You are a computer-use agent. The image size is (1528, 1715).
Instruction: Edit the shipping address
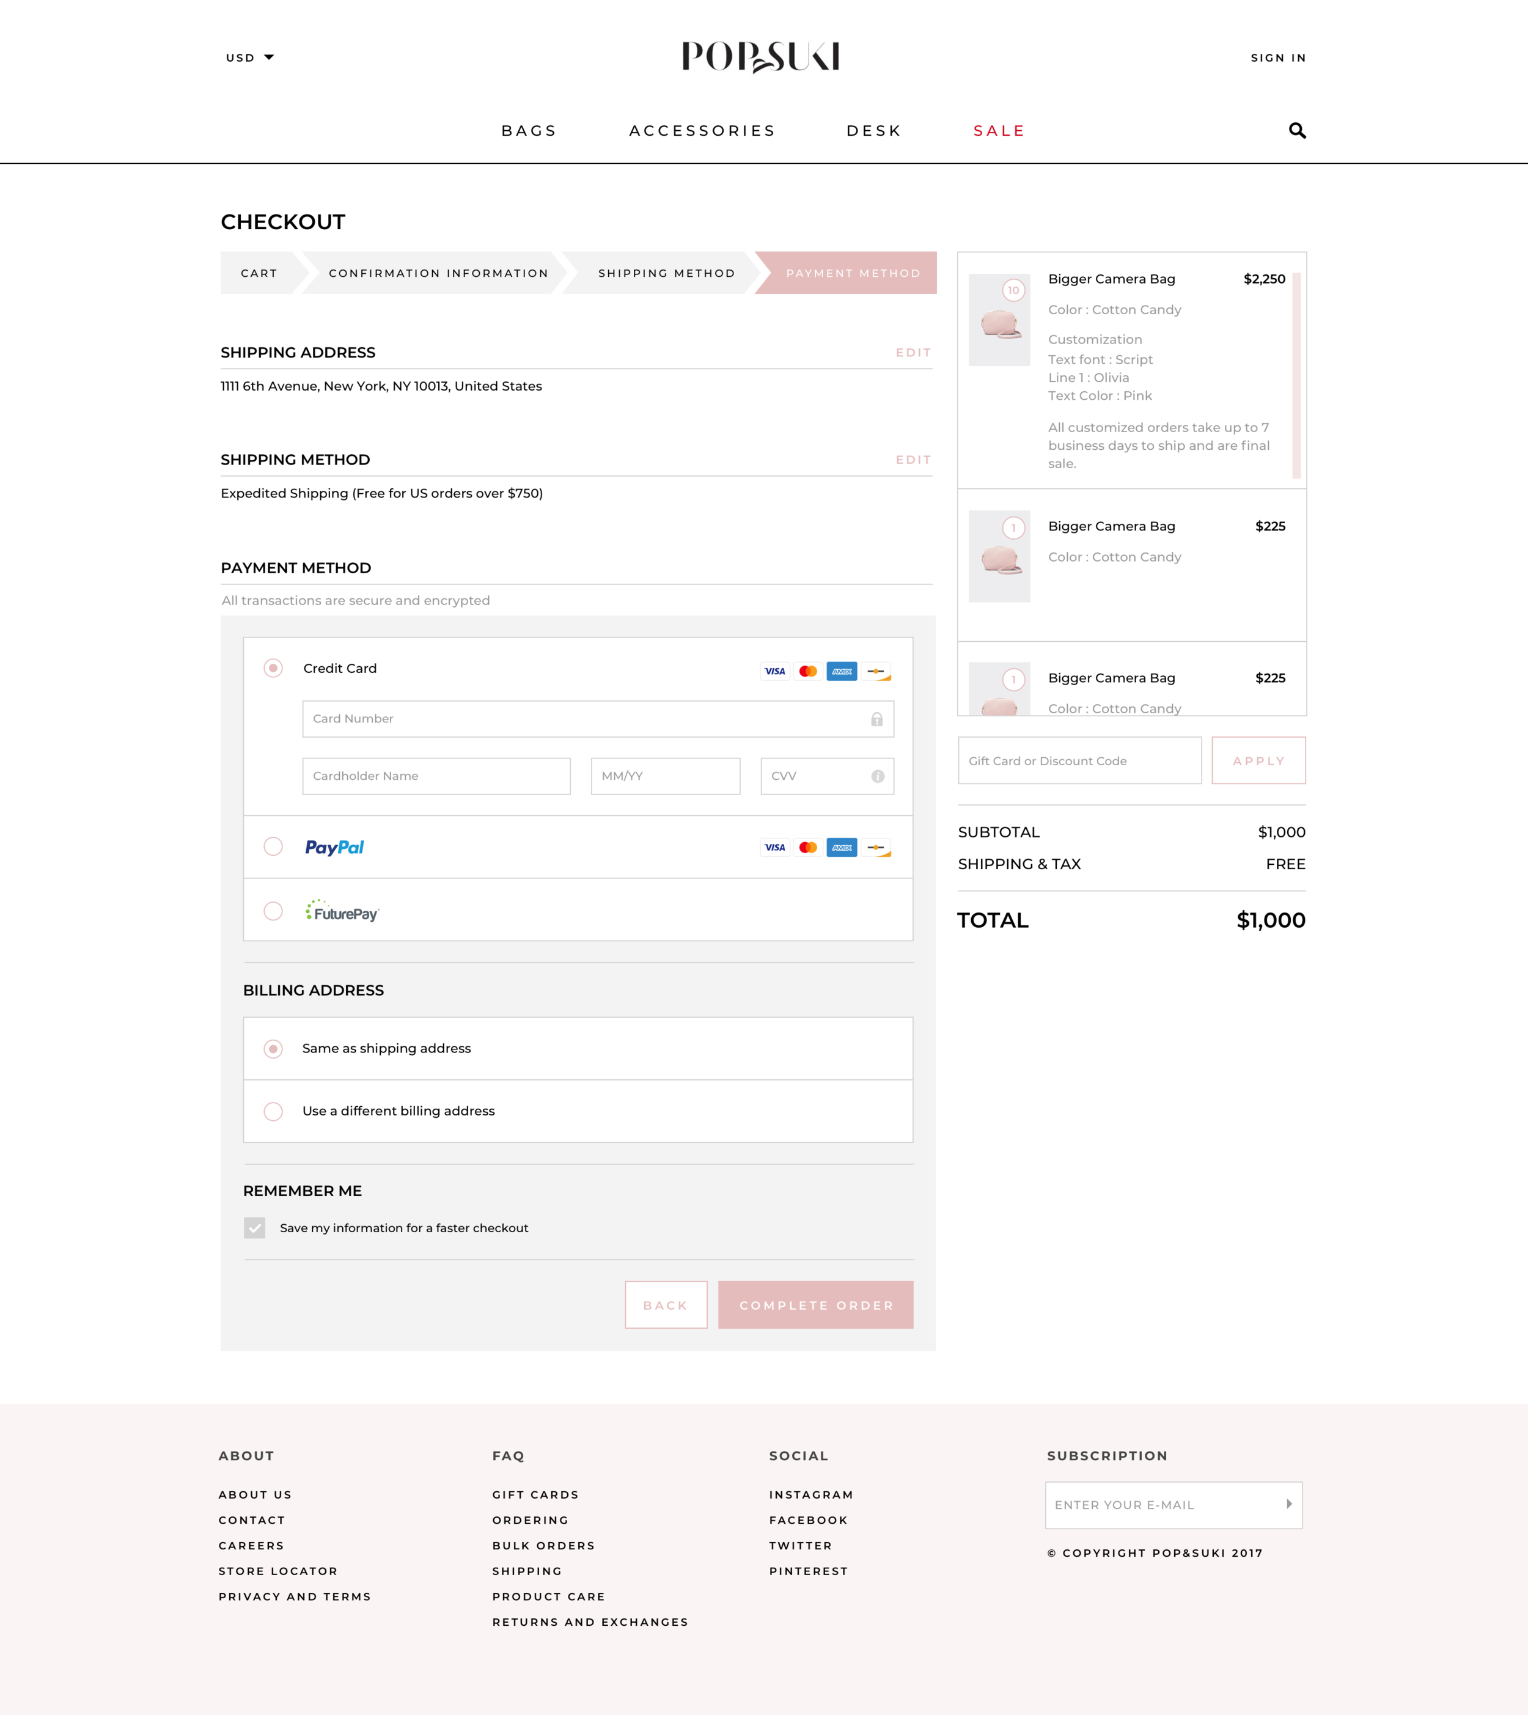tap(913, 353)
